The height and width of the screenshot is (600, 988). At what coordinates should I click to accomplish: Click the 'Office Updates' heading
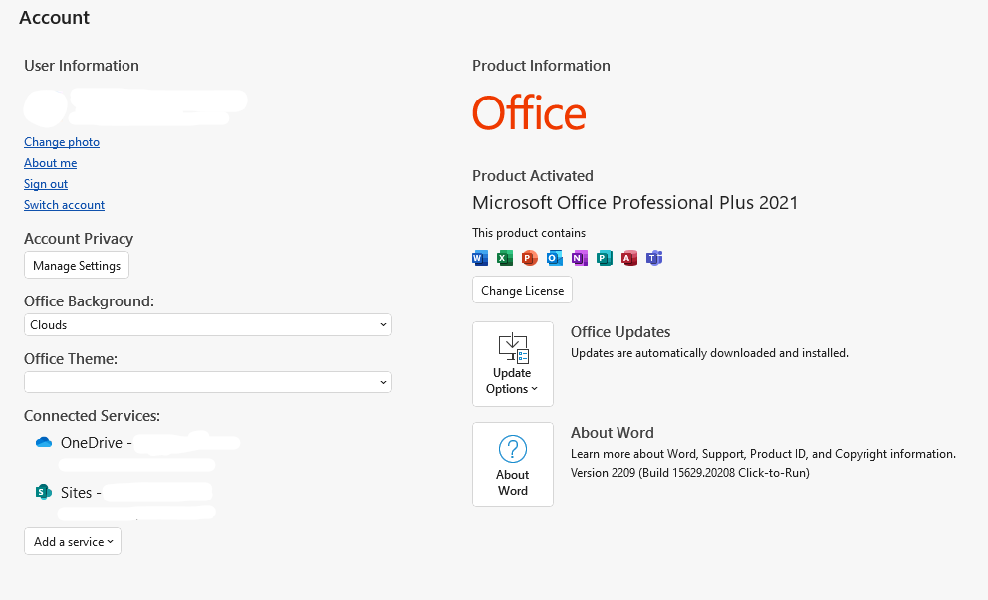tap(620, 331)
